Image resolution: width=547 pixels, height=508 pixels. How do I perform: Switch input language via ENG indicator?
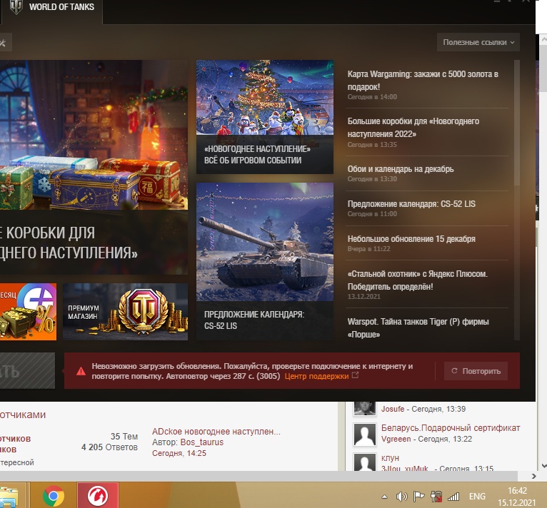477,497
